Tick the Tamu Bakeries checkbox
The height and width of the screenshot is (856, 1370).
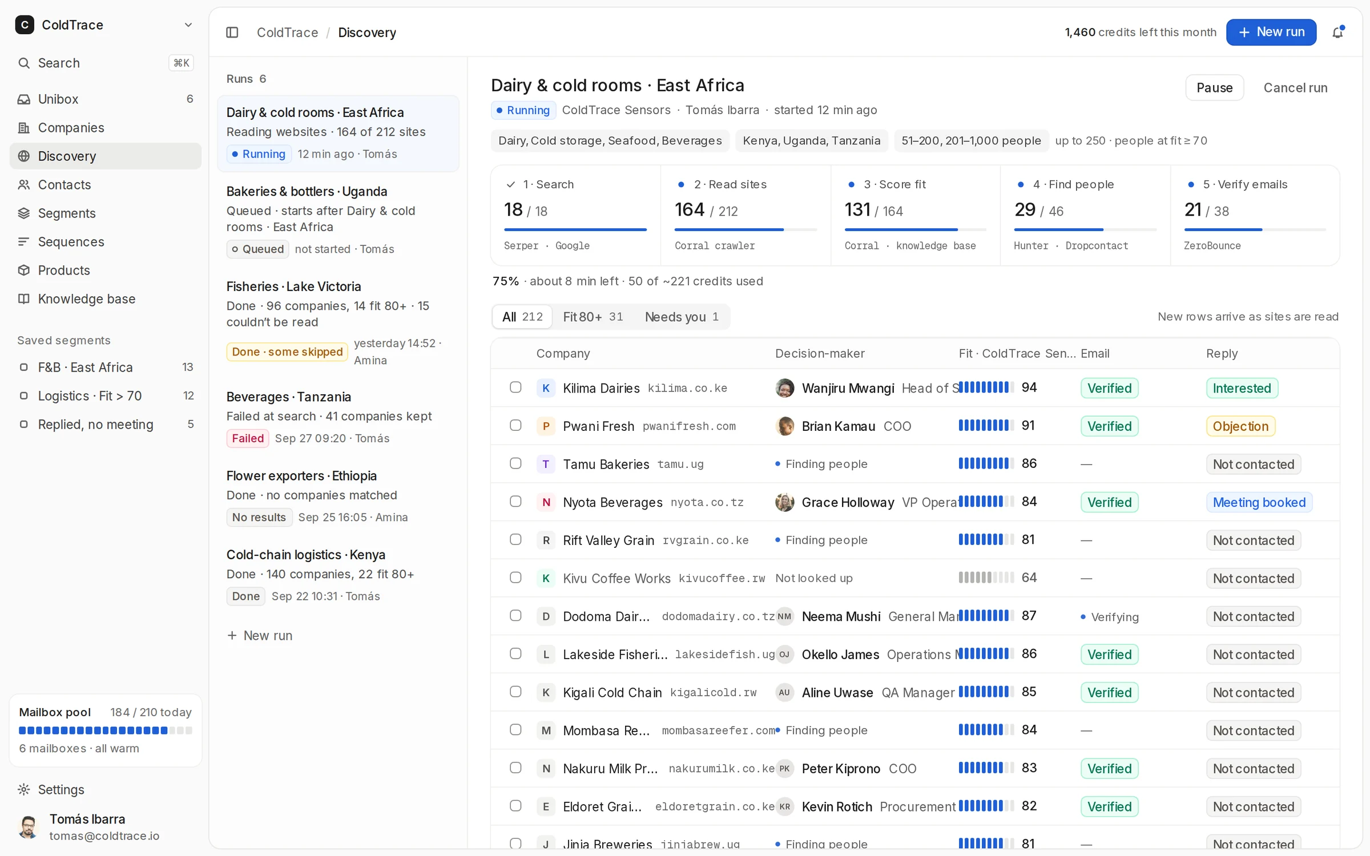point(515,463)
